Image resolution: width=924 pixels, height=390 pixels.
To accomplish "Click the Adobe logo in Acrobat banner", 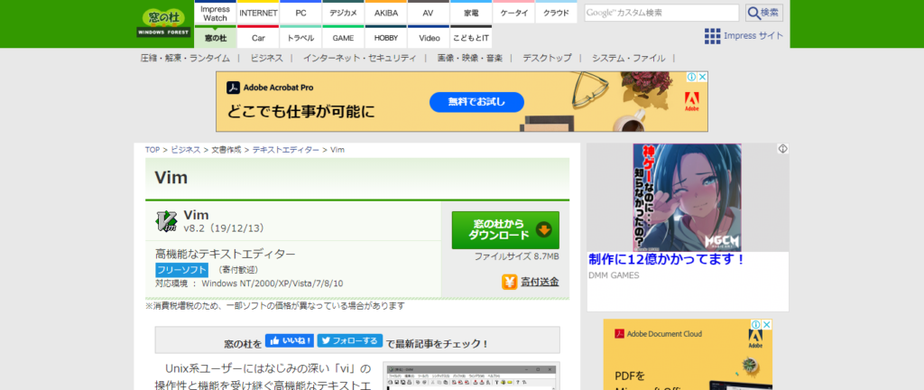I will tap(692, 101).
